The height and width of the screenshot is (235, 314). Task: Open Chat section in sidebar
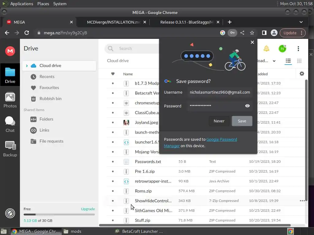(10, 124)
